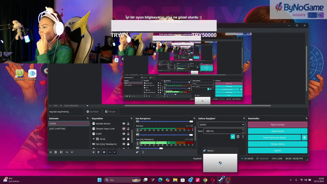Float the Sahne Geçişleri dock
Image resolution: width=327 pixels, height=184 pixels.
point(244,119)
